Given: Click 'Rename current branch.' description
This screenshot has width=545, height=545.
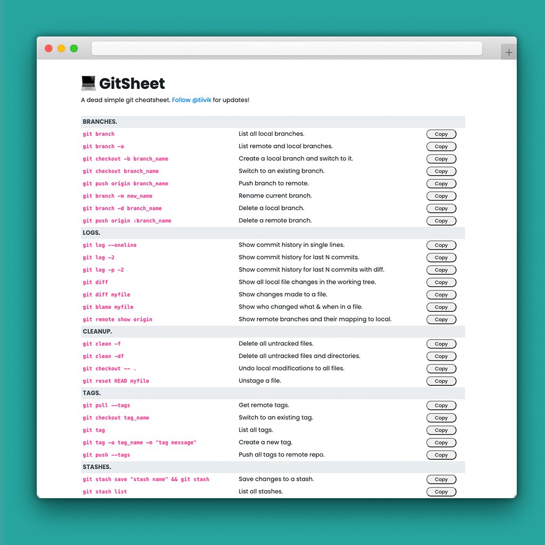Looking at the screenshot, I should 275,196.
